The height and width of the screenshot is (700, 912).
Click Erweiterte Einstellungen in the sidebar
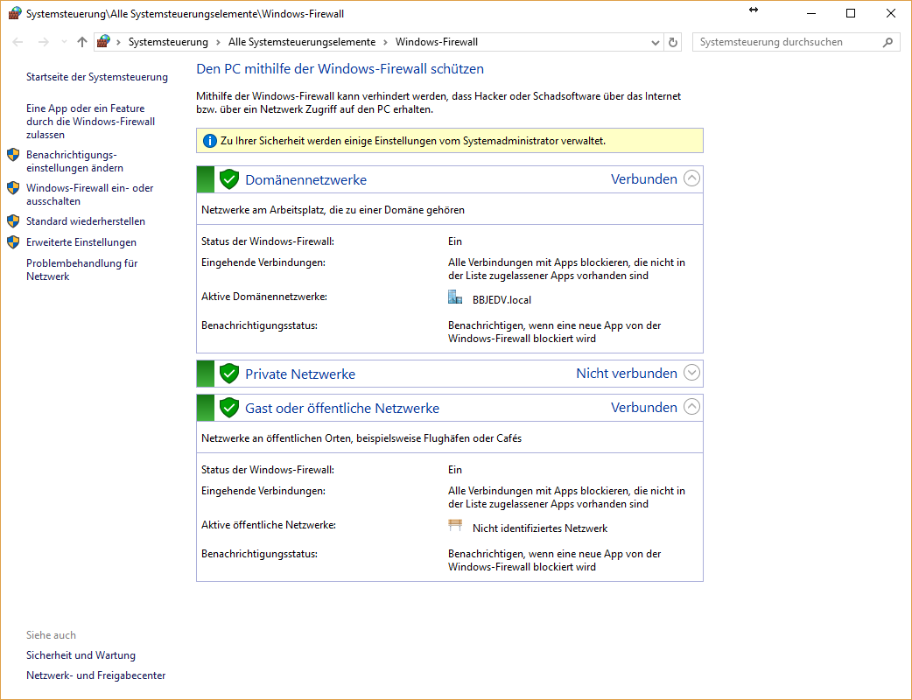(81, 242)
